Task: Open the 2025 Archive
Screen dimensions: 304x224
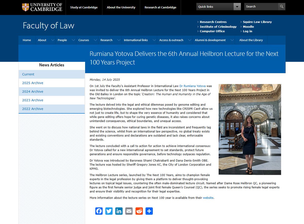Action: (x=52, y=83)
